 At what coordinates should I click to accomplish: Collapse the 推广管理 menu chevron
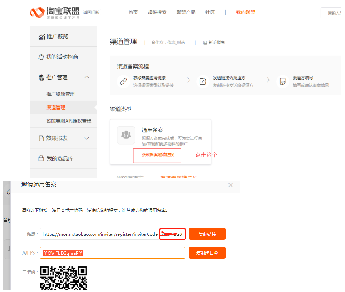pyautogui.click(x=87, y=77)
